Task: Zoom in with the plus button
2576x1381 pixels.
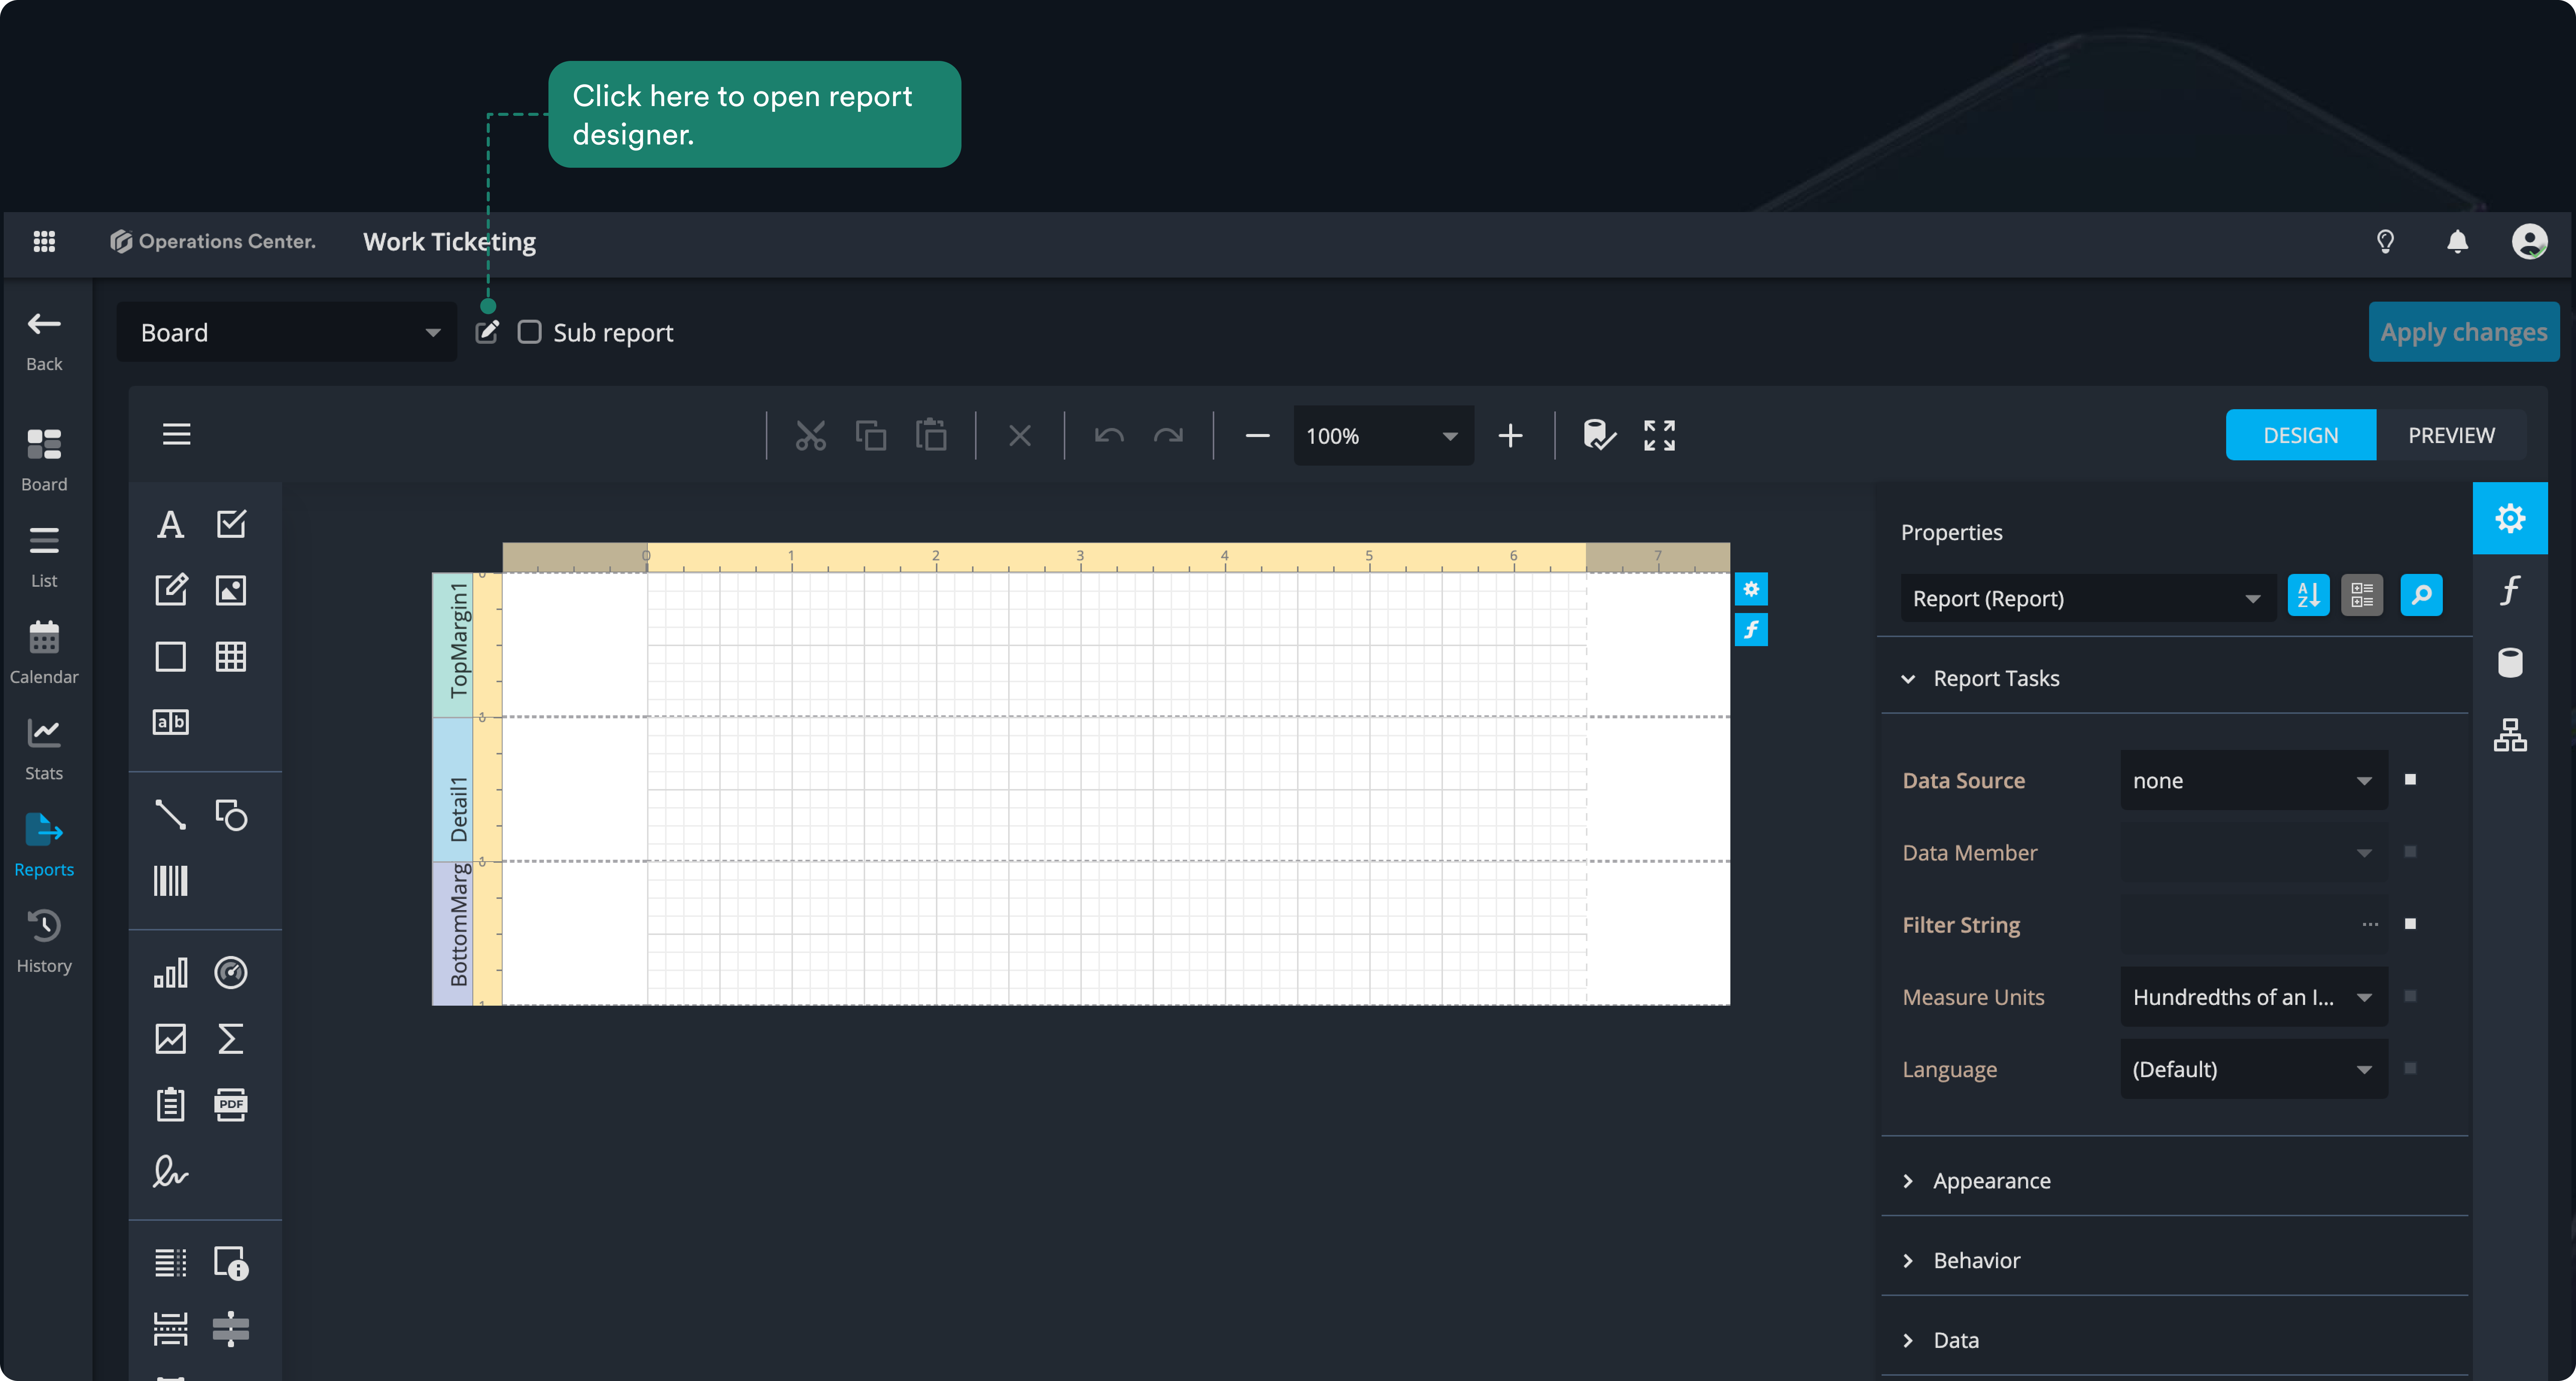Action: coord(1510,436)
